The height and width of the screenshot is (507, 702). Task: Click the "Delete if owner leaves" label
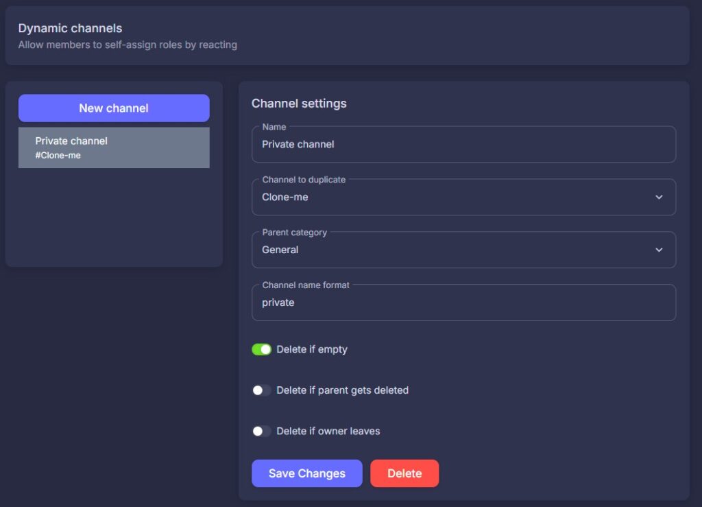[x=328, y=432]
